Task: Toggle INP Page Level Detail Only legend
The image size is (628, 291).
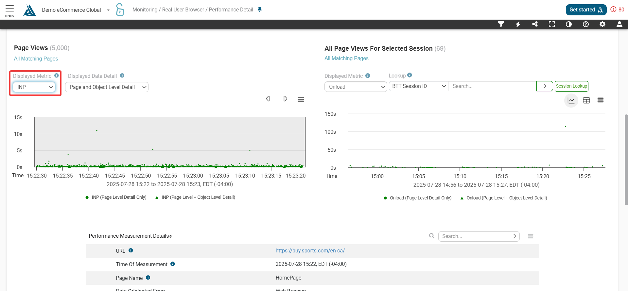Action: coord(116,197)
